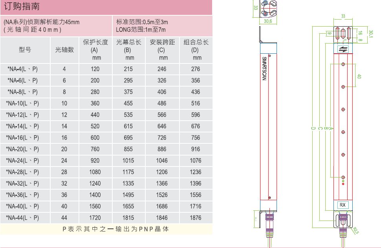Click the 组合总长 (D) column header
The width and height of the screenshot is (381, 248).
196,50
